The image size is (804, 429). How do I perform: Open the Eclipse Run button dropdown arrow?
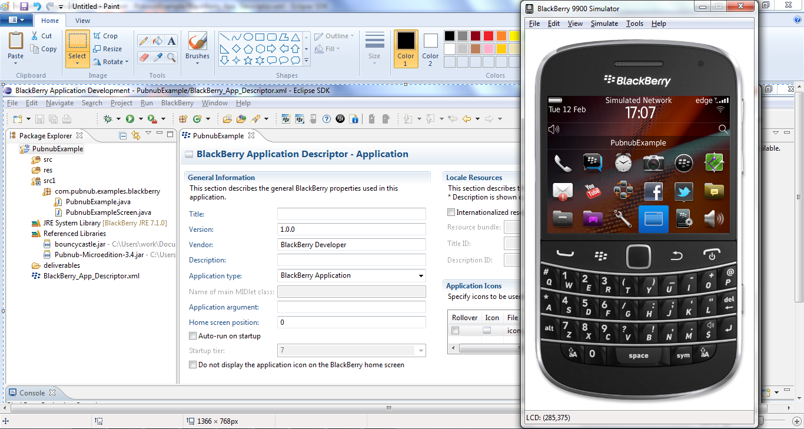[139, 119]
